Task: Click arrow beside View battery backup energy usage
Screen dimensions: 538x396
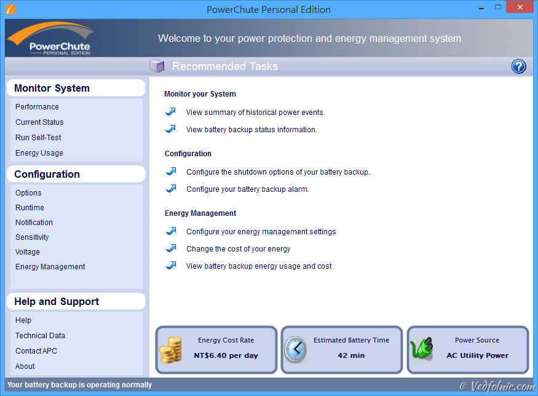Action: (171, 265)
